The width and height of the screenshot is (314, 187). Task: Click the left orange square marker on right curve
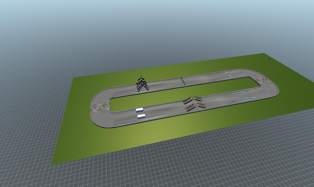pyautogui.click(x=258, y=80)
